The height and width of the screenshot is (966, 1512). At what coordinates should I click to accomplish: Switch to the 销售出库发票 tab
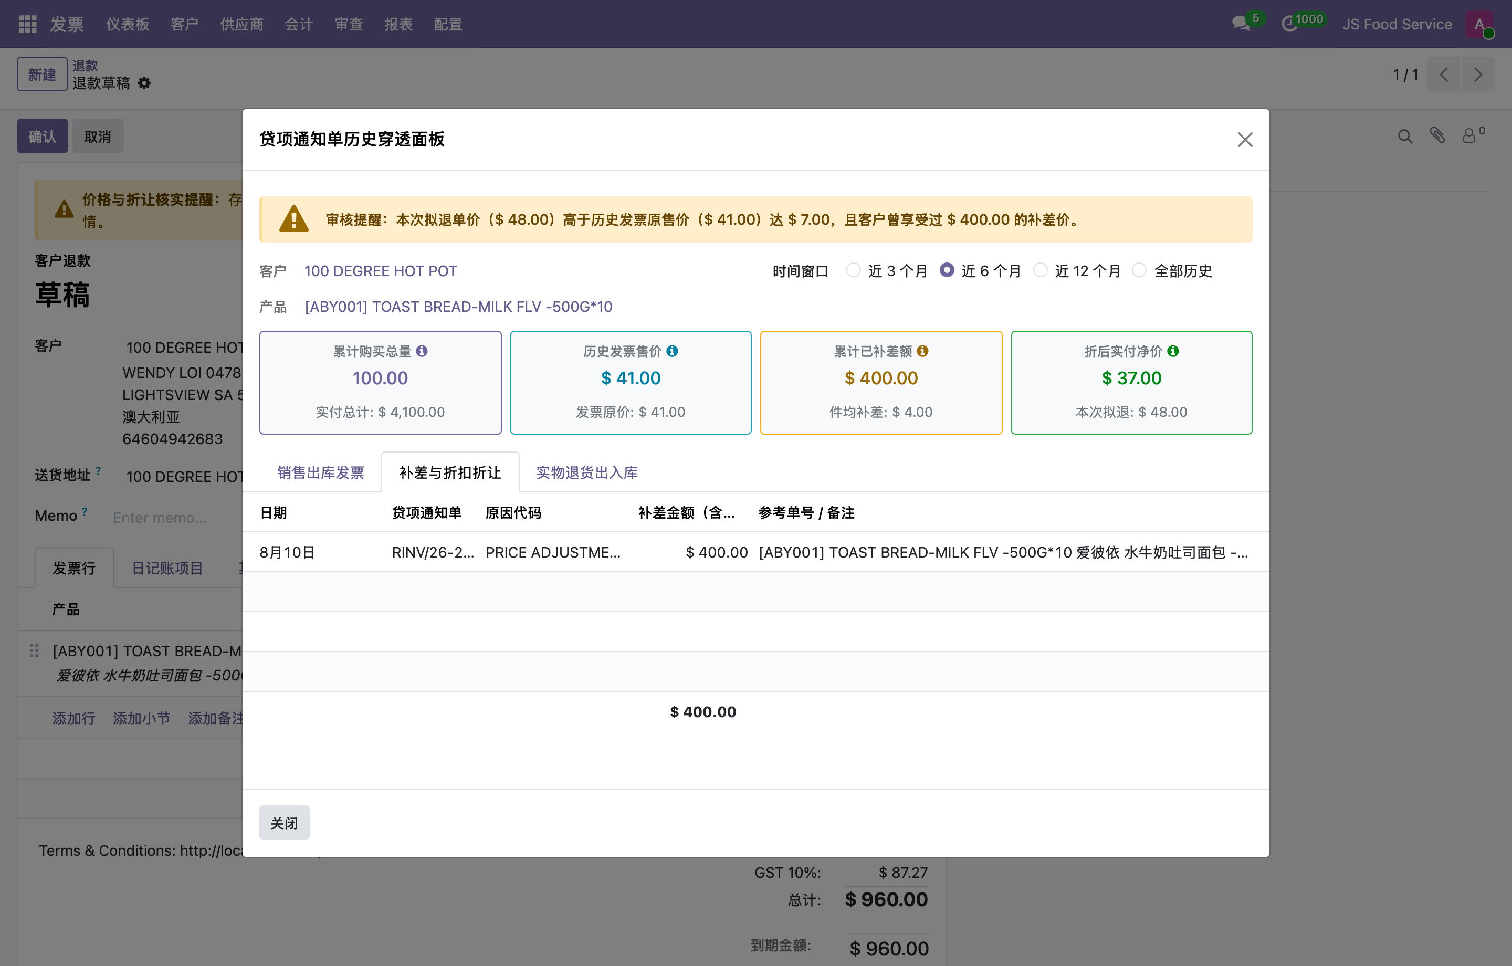pos(320,472)
